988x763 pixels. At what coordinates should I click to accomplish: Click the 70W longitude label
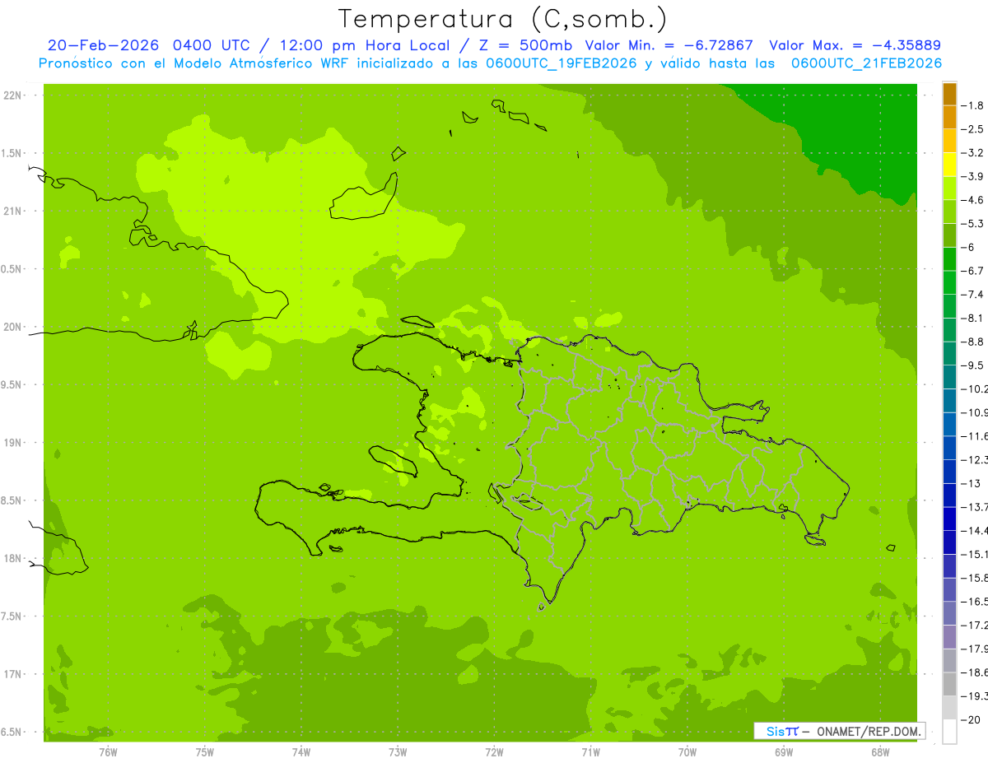[687, 752]
